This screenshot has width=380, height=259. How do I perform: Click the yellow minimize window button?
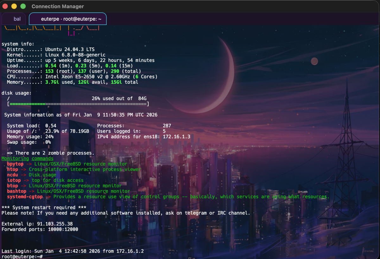[x=14, y=6]
